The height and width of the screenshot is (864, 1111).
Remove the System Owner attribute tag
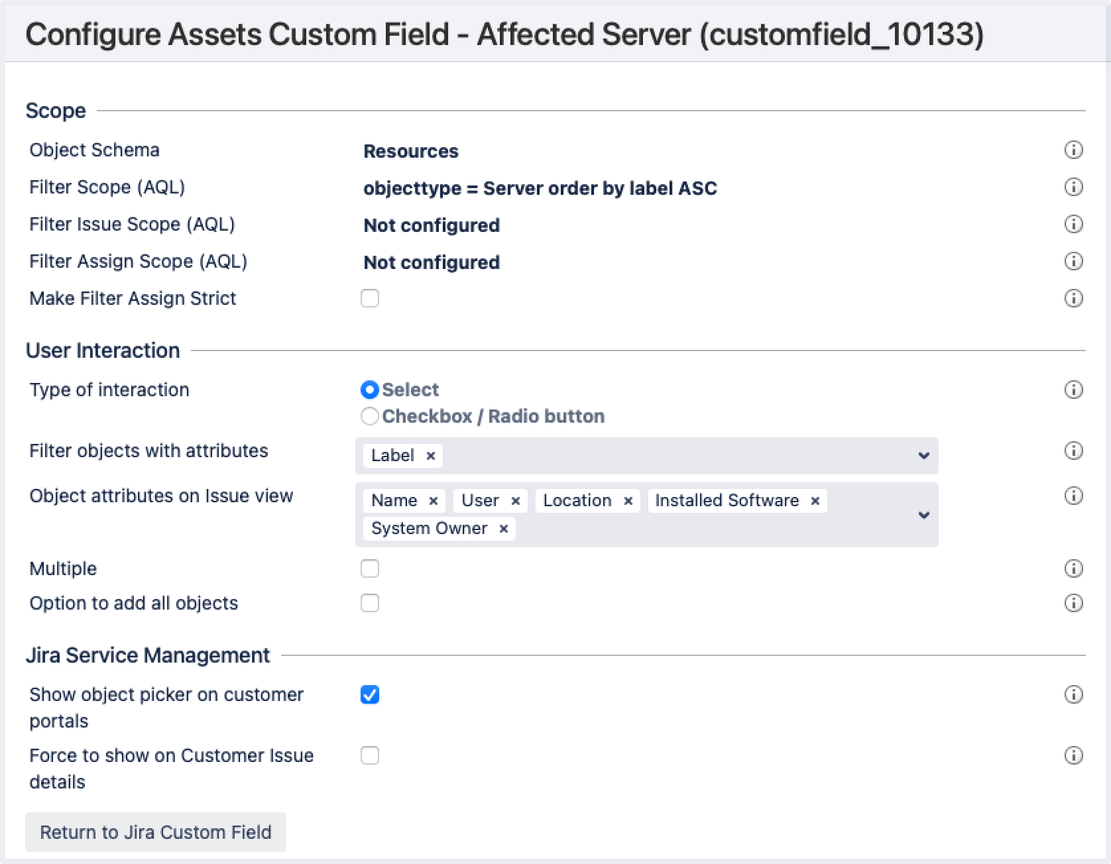pos(504,529)
